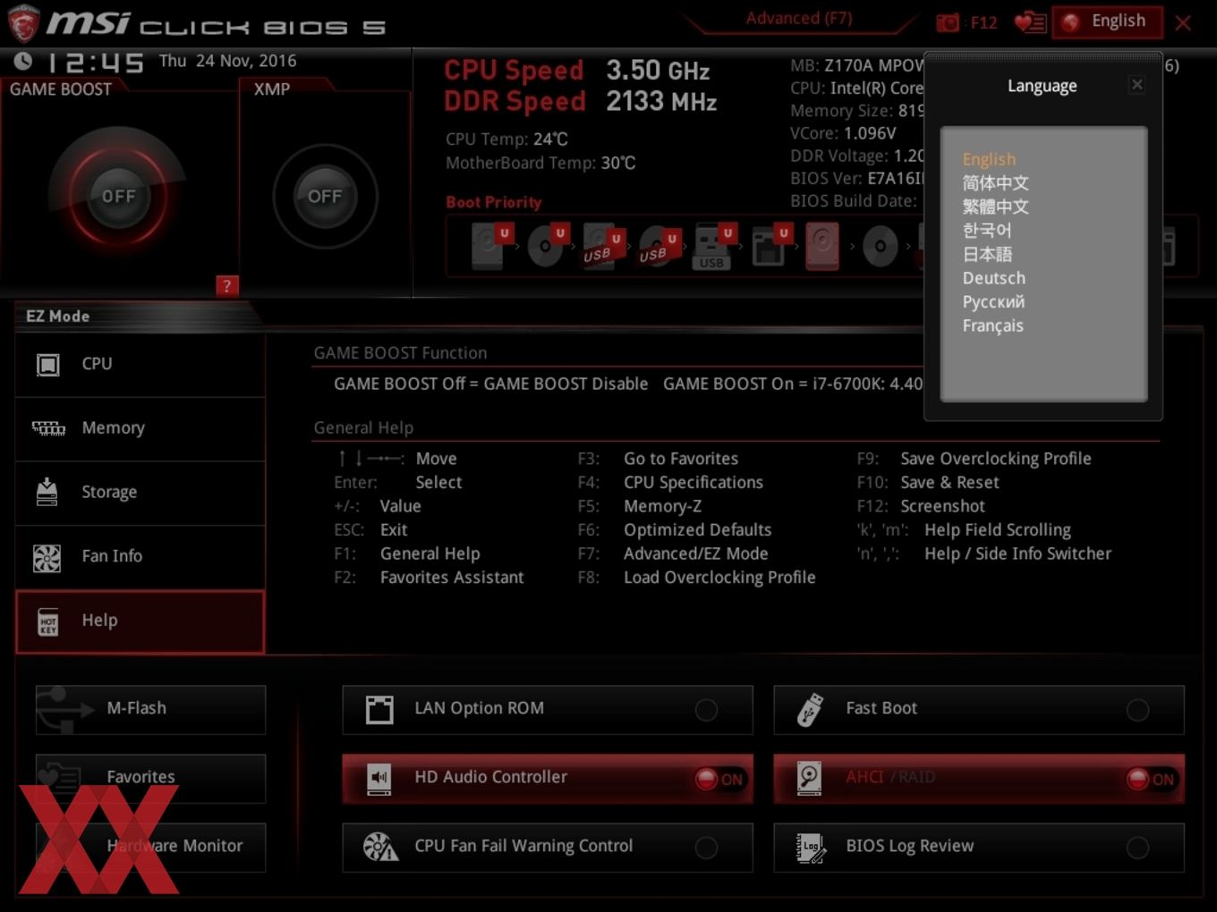Select the UEFI optical drive boot device
Image resolution: width=1217 pixels, height=912 pixels.
548,246
